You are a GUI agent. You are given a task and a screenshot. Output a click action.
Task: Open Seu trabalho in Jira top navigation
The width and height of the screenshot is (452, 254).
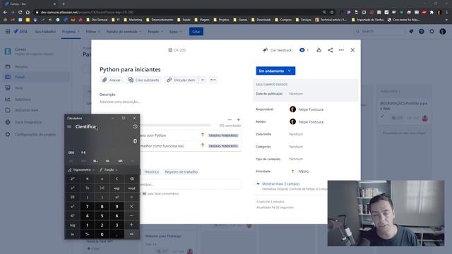pyautogui.click(x=45, y=32)
